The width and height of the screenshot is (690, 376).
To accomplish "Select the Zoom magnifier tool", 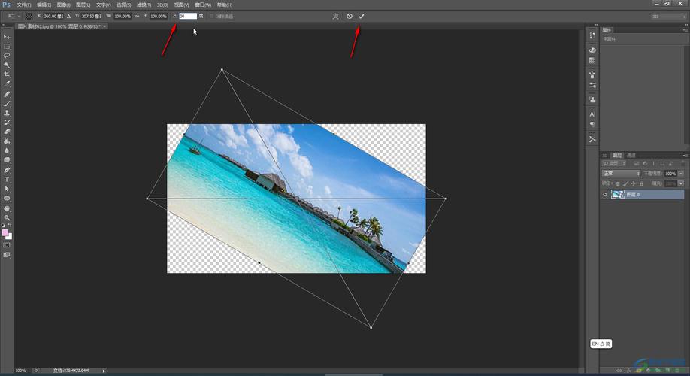I will (x=7, y=218).
